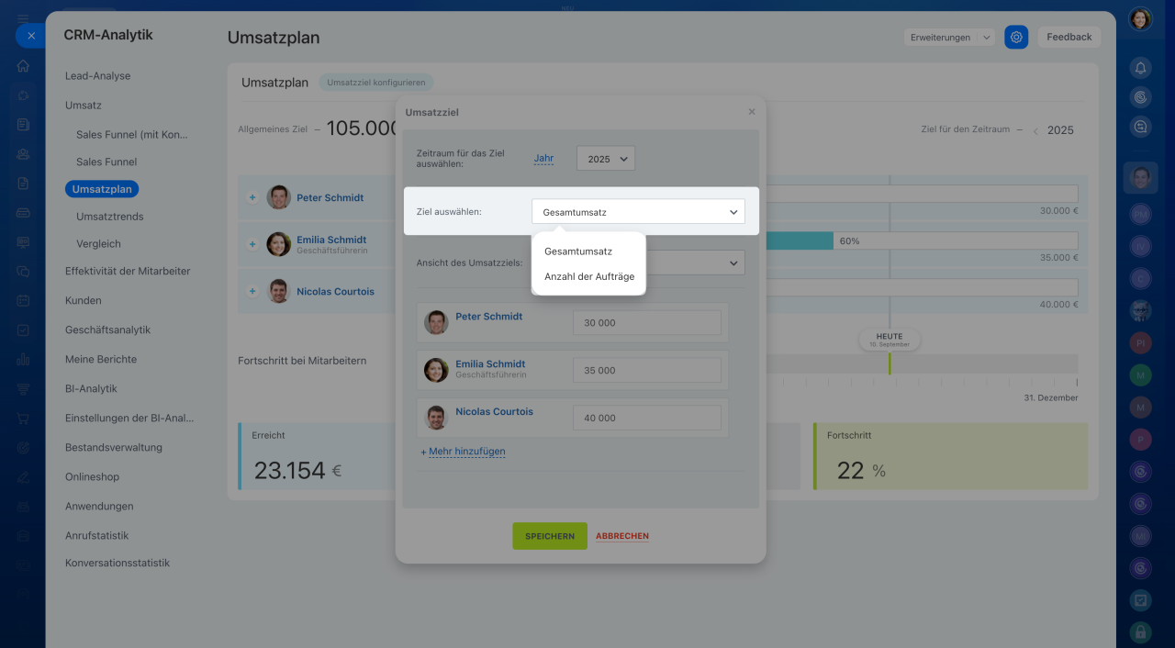The image size is (1175, 648).
Task: Click the Jahr period link
Action: pyautogui.click(x=543, y=158)
